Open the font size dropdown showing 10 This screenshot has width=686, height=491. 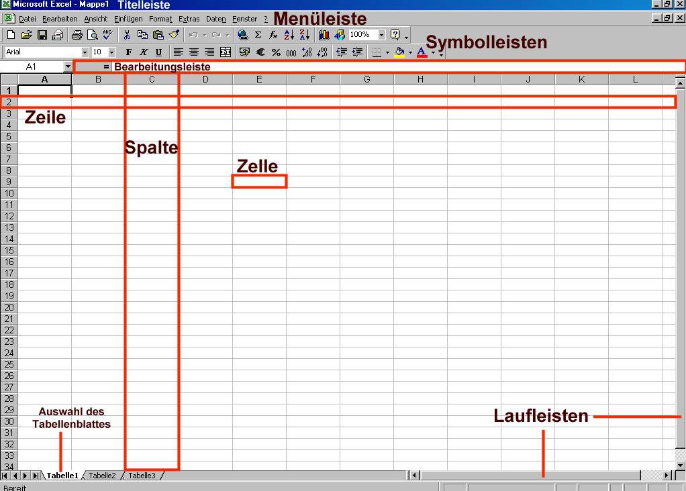[x=111, y=52]
